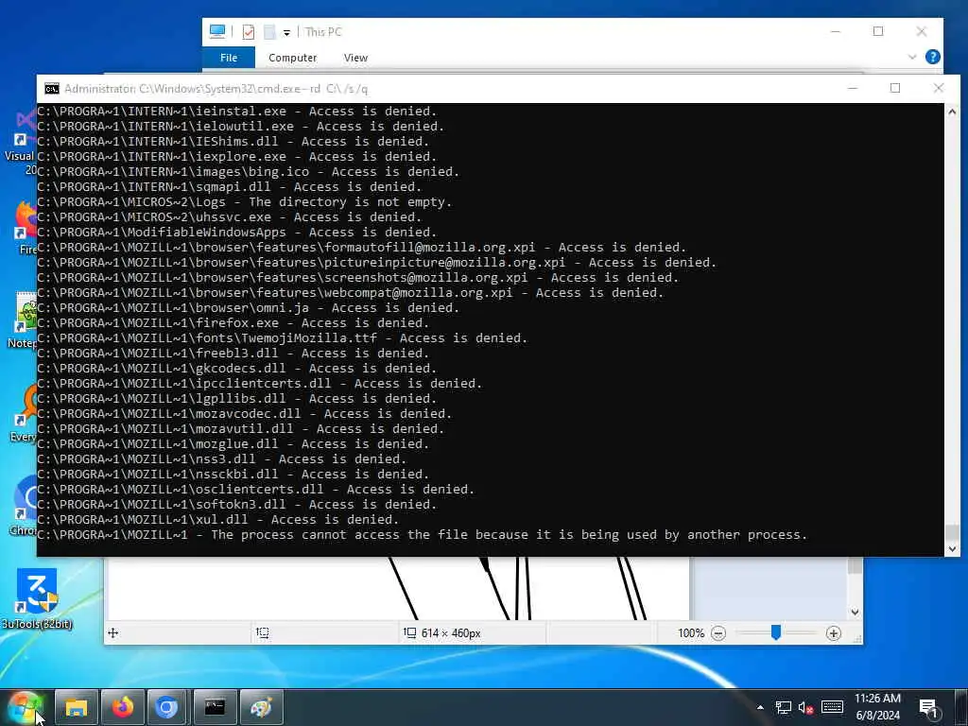Open the clock showing 11:26 AM
The width and height of the screenshot is (968, 726).
point(878,707)
